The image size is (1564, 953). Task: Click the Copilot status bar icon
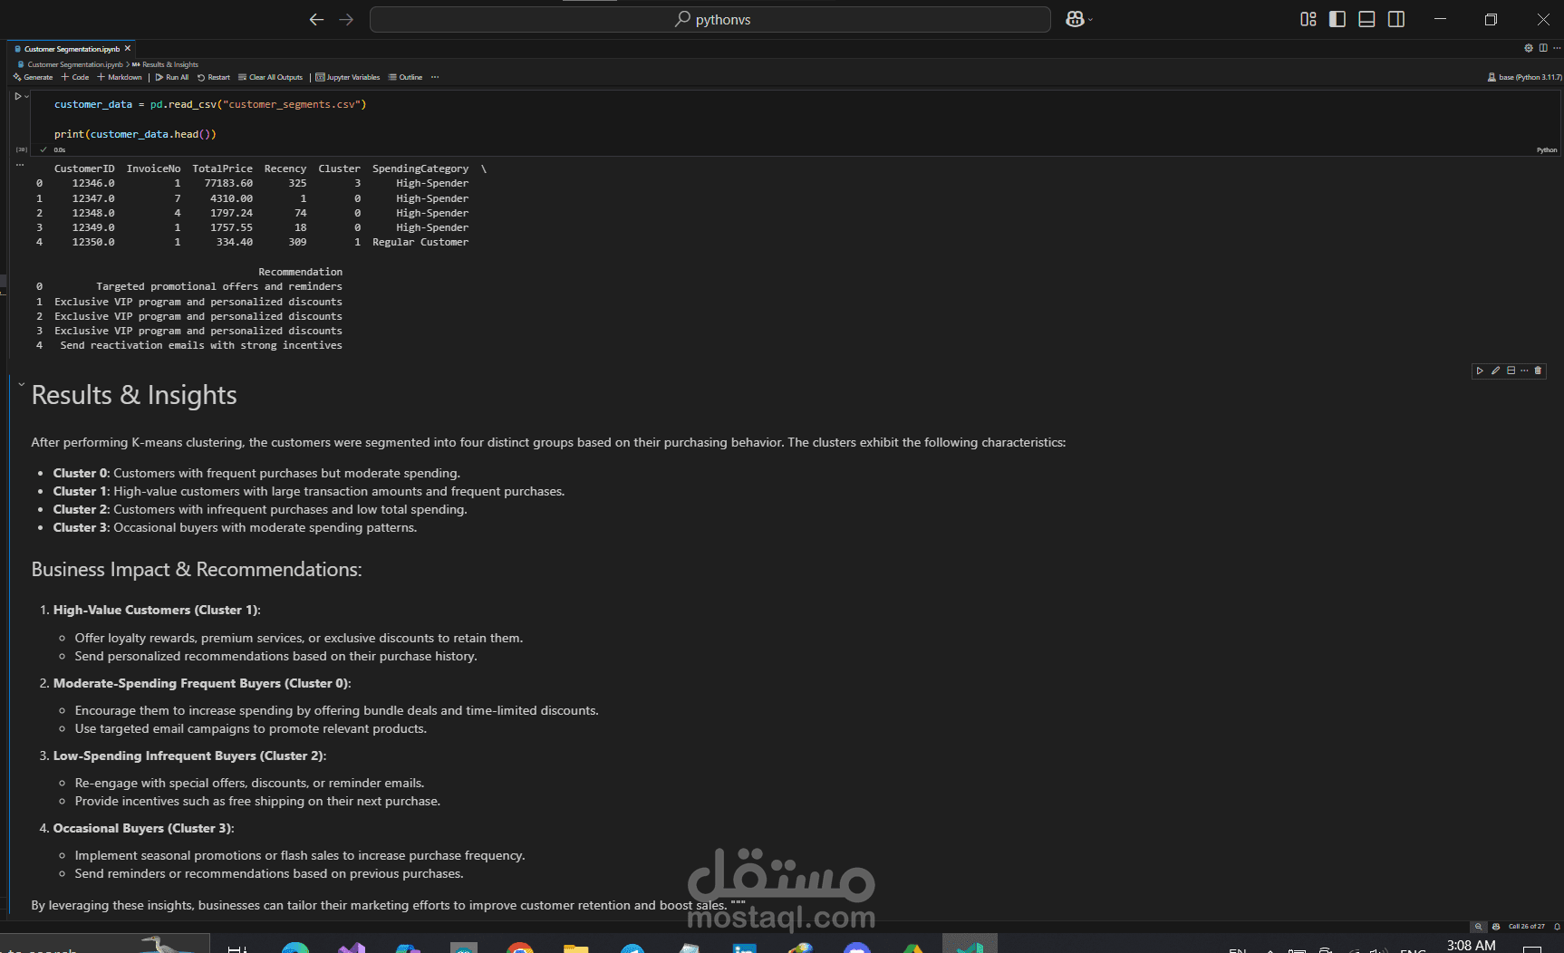[x=1496, y=927]
